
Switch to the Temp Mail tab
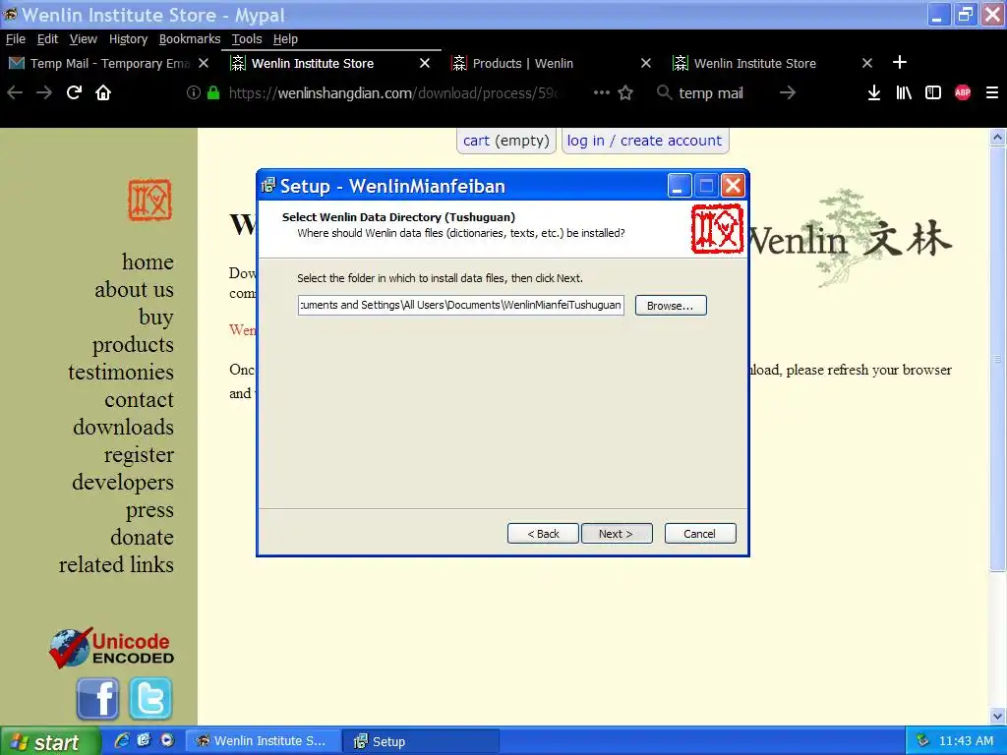109,63
